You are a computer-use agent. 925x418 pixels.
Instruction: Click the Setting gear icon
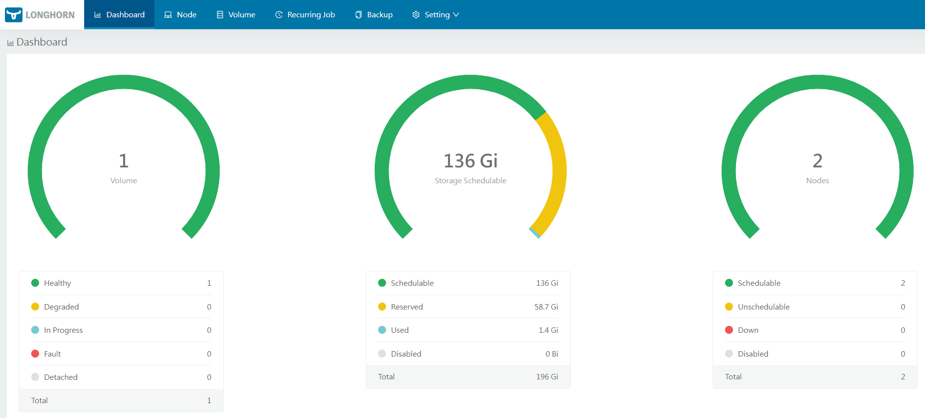click(416, 15)
